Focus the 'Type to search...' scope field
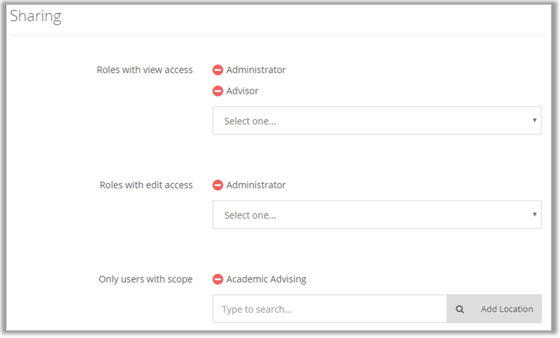 (x=329, y=310)
